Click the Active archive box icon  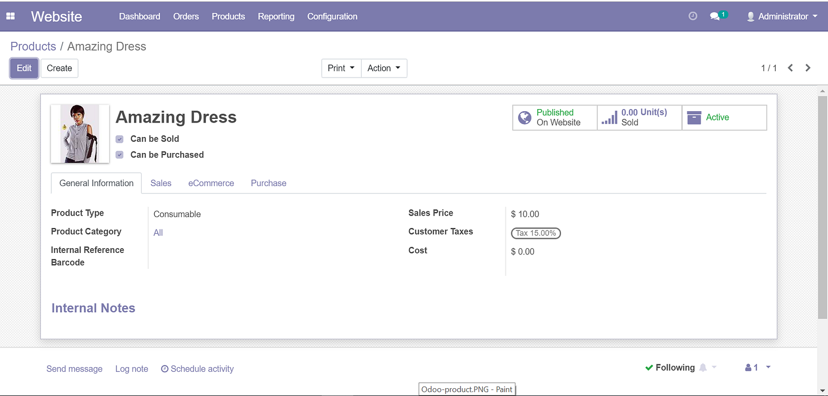(x=694, y=118)
